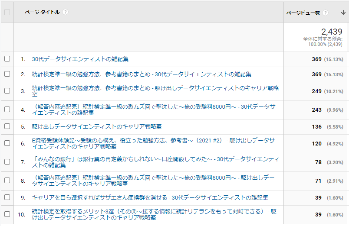349x226 pixels.
Task: Open the 統計検定を取得するメリット3選 link
Action: point(154,214)
